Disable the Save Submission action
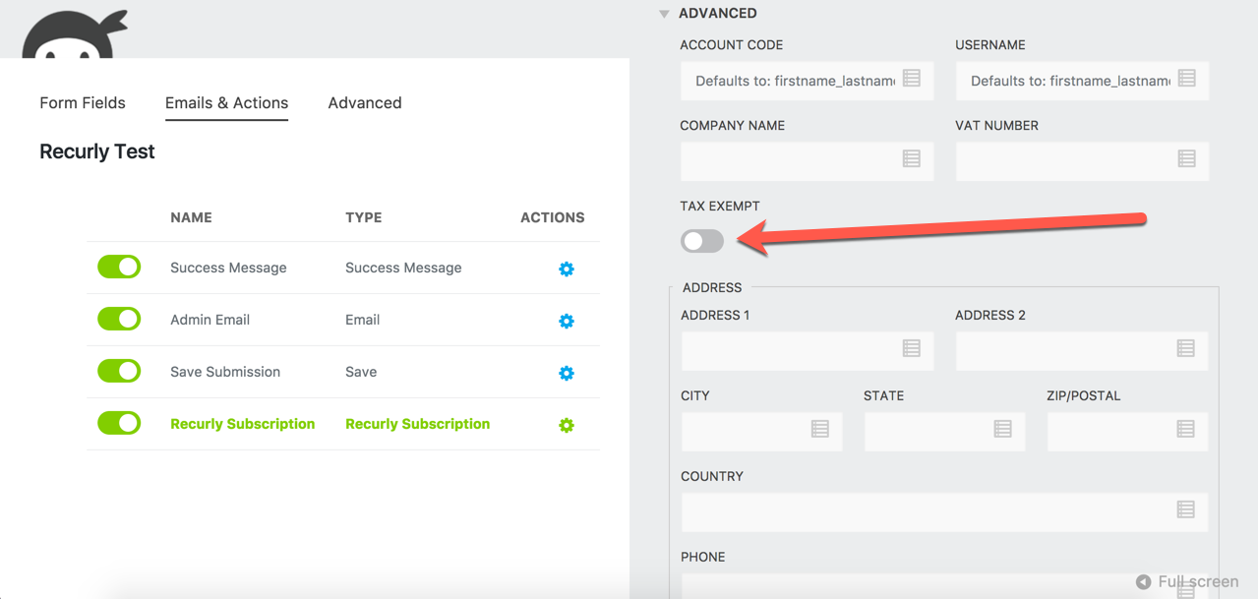Image resolution: width=1258 pixels, height=599 pixels. (118, 371)
